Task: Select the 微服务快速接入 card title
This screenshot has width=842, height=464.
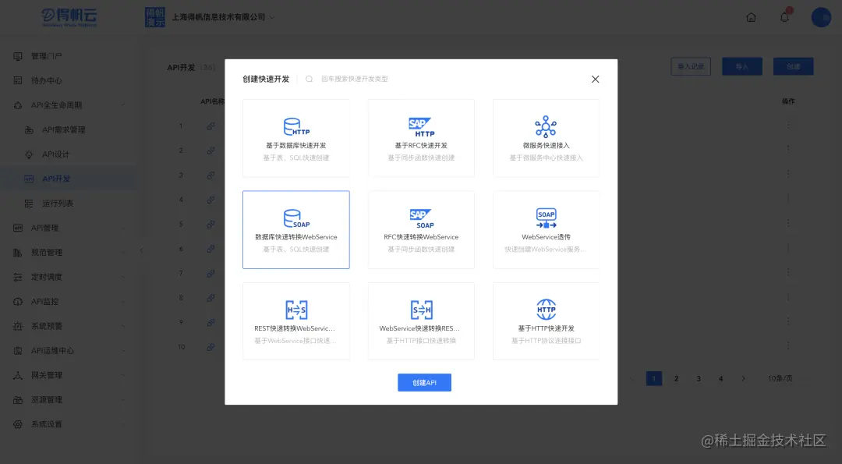Action: (546, 146)
